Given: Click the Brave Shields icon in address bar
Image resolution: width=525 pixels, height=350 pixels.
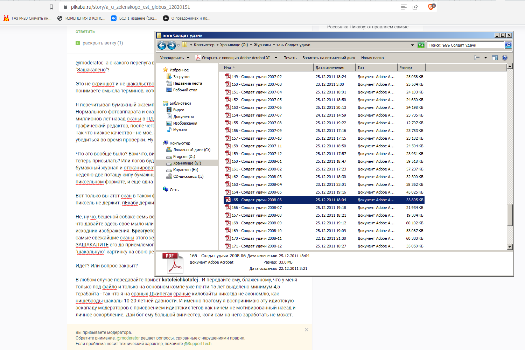Looking at the screenshot, I should [x=431, y=7].
